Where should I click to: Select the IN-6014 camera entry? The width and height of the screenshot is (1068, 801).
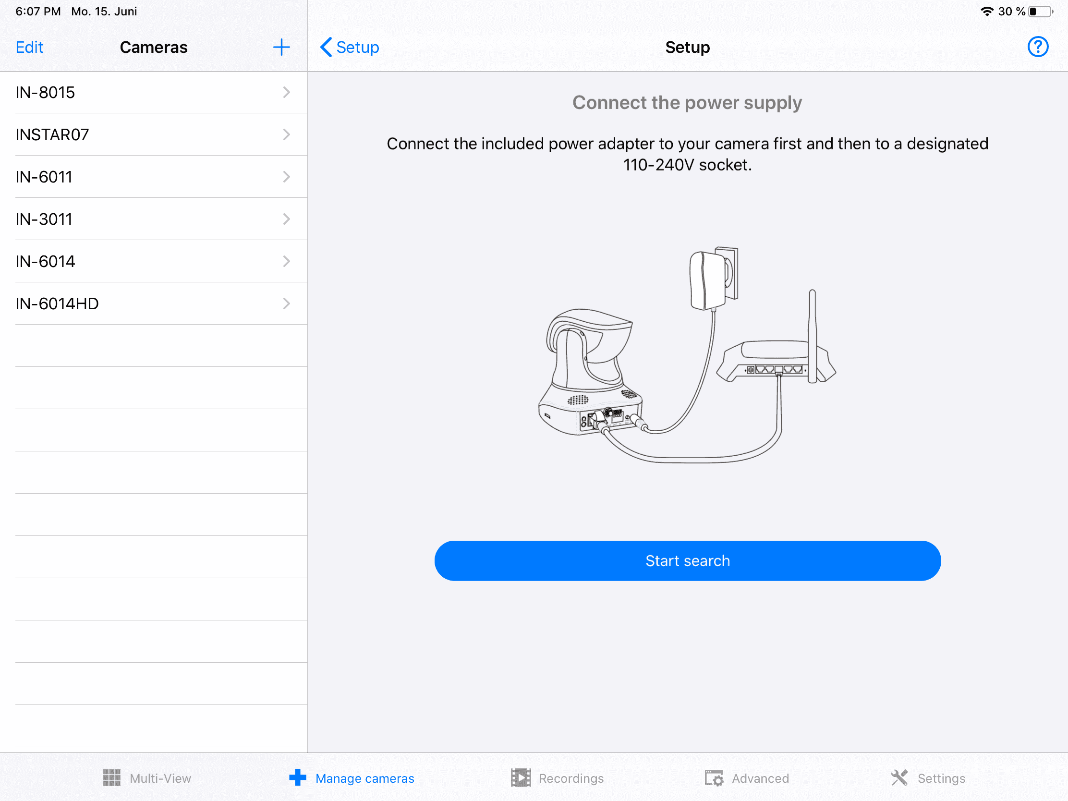pyautogui.click(x=145, y=261)
